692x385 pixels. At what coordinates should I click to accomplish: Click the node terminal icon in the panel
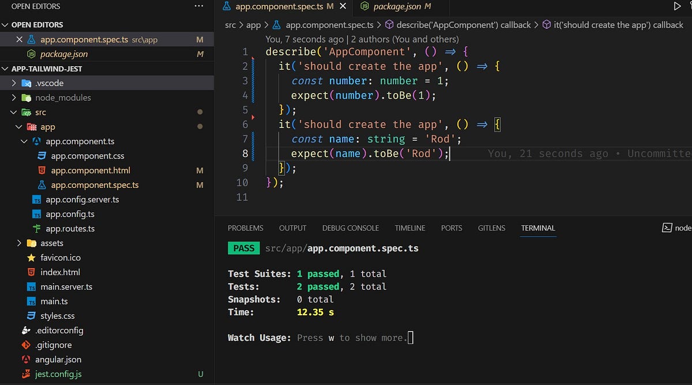[x=667, y=228]
